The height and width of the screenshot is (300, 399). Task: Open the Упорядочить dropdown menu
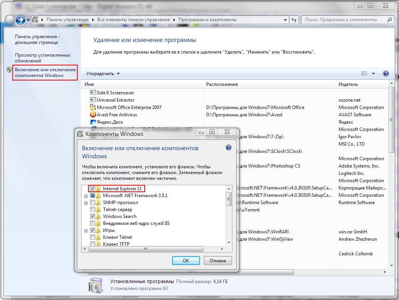[103, 74]
